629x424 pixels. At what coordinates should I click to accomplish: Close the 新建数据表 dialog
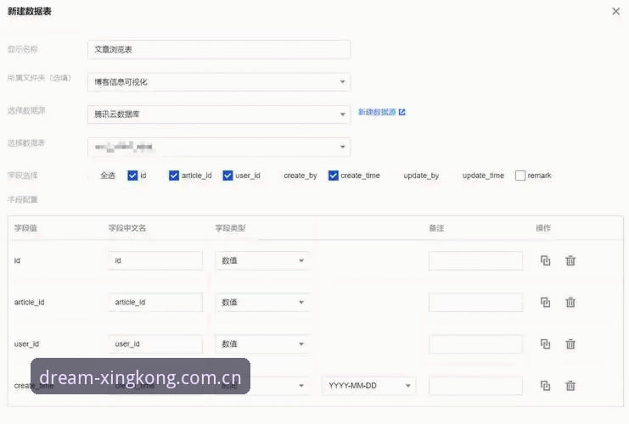coord(615,11)
